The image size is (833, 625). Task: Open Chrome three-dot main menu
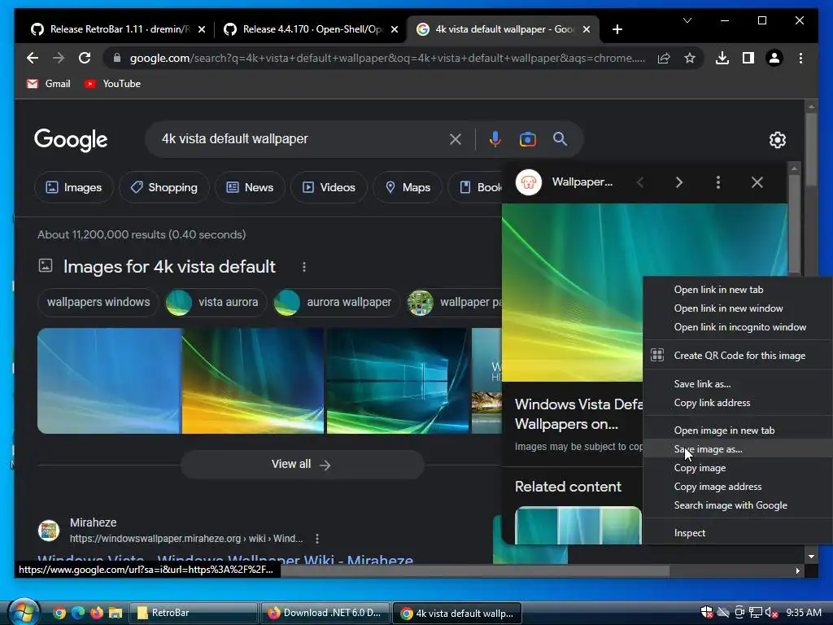click(x=800, y=58)
